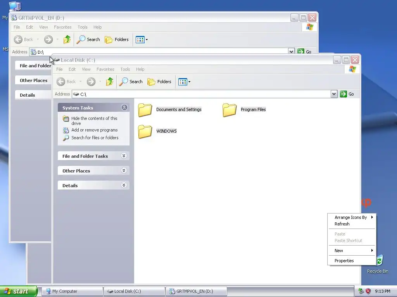Select the Program Files folder icon
397x297 pixels.
[230, 110]
